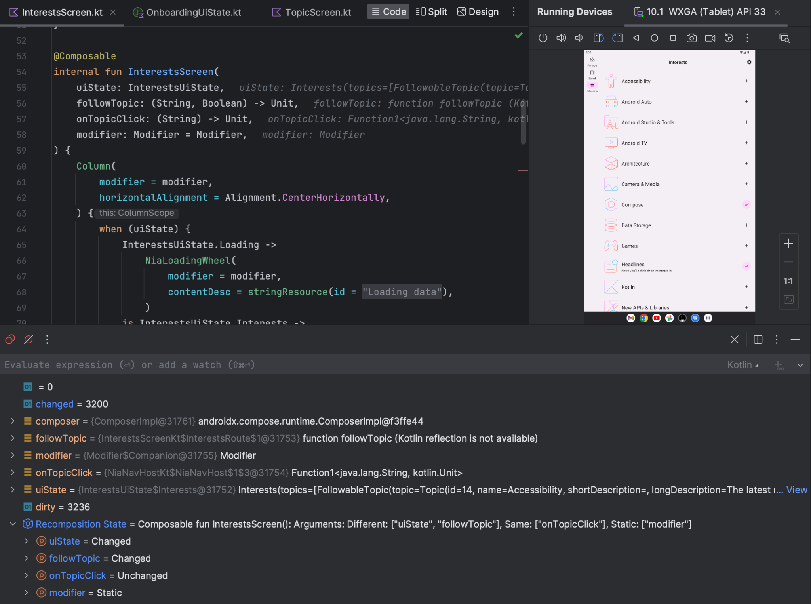
Task: Expand the uiState variable entry
Action: click(12, 490)
